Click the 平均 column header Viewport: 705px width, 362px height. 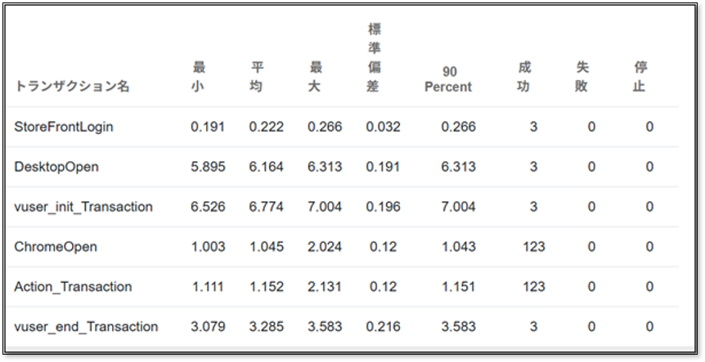tap(257, 77)
